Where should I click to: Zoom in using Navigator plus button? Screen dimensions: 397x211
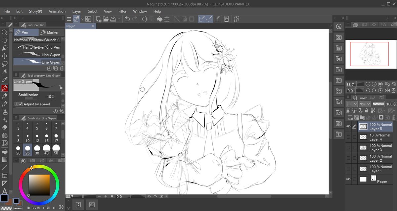coord(374,84)
